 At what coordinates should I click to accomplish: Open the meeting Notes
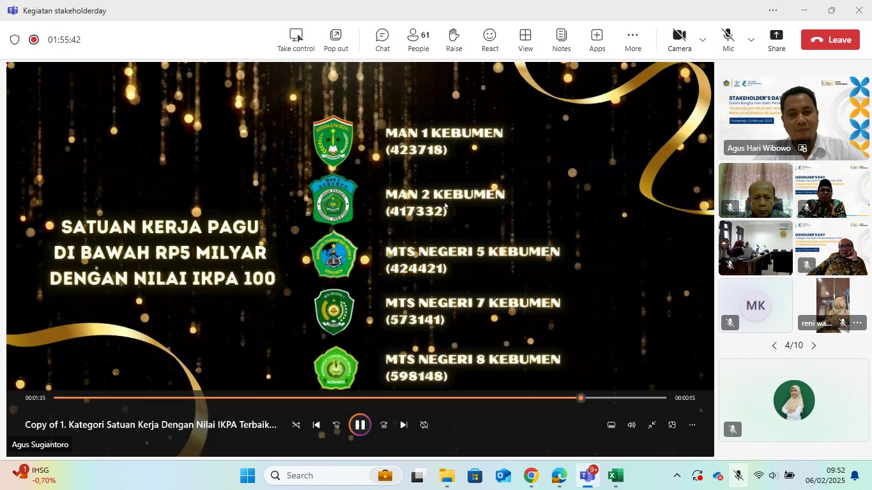click(x=562, y=40)
